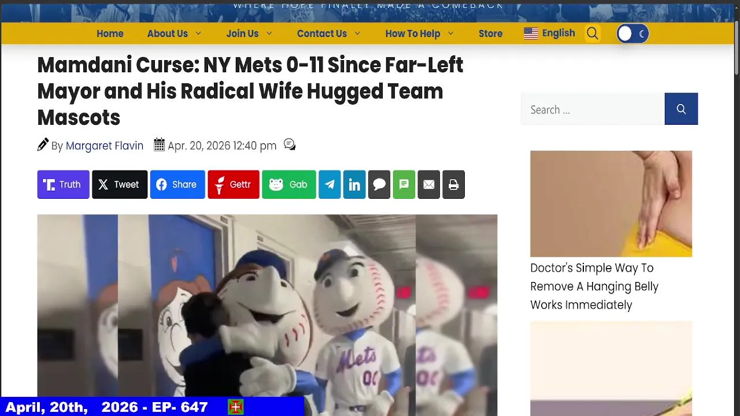Share the article on Gettr

[x=234, y=184]
